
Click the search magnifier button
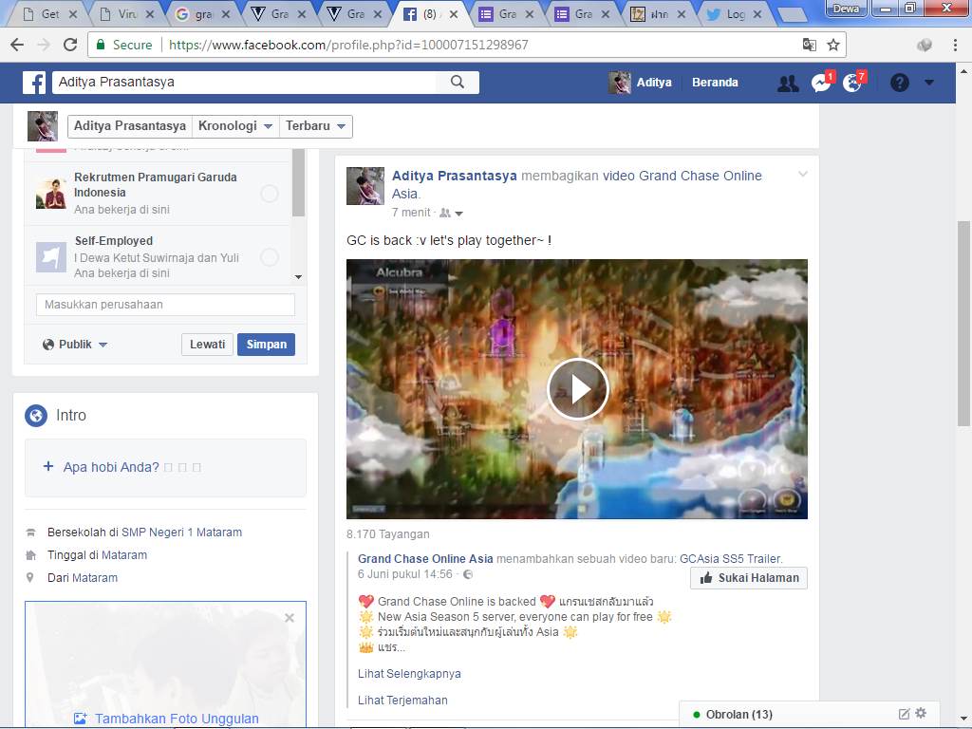458,82
